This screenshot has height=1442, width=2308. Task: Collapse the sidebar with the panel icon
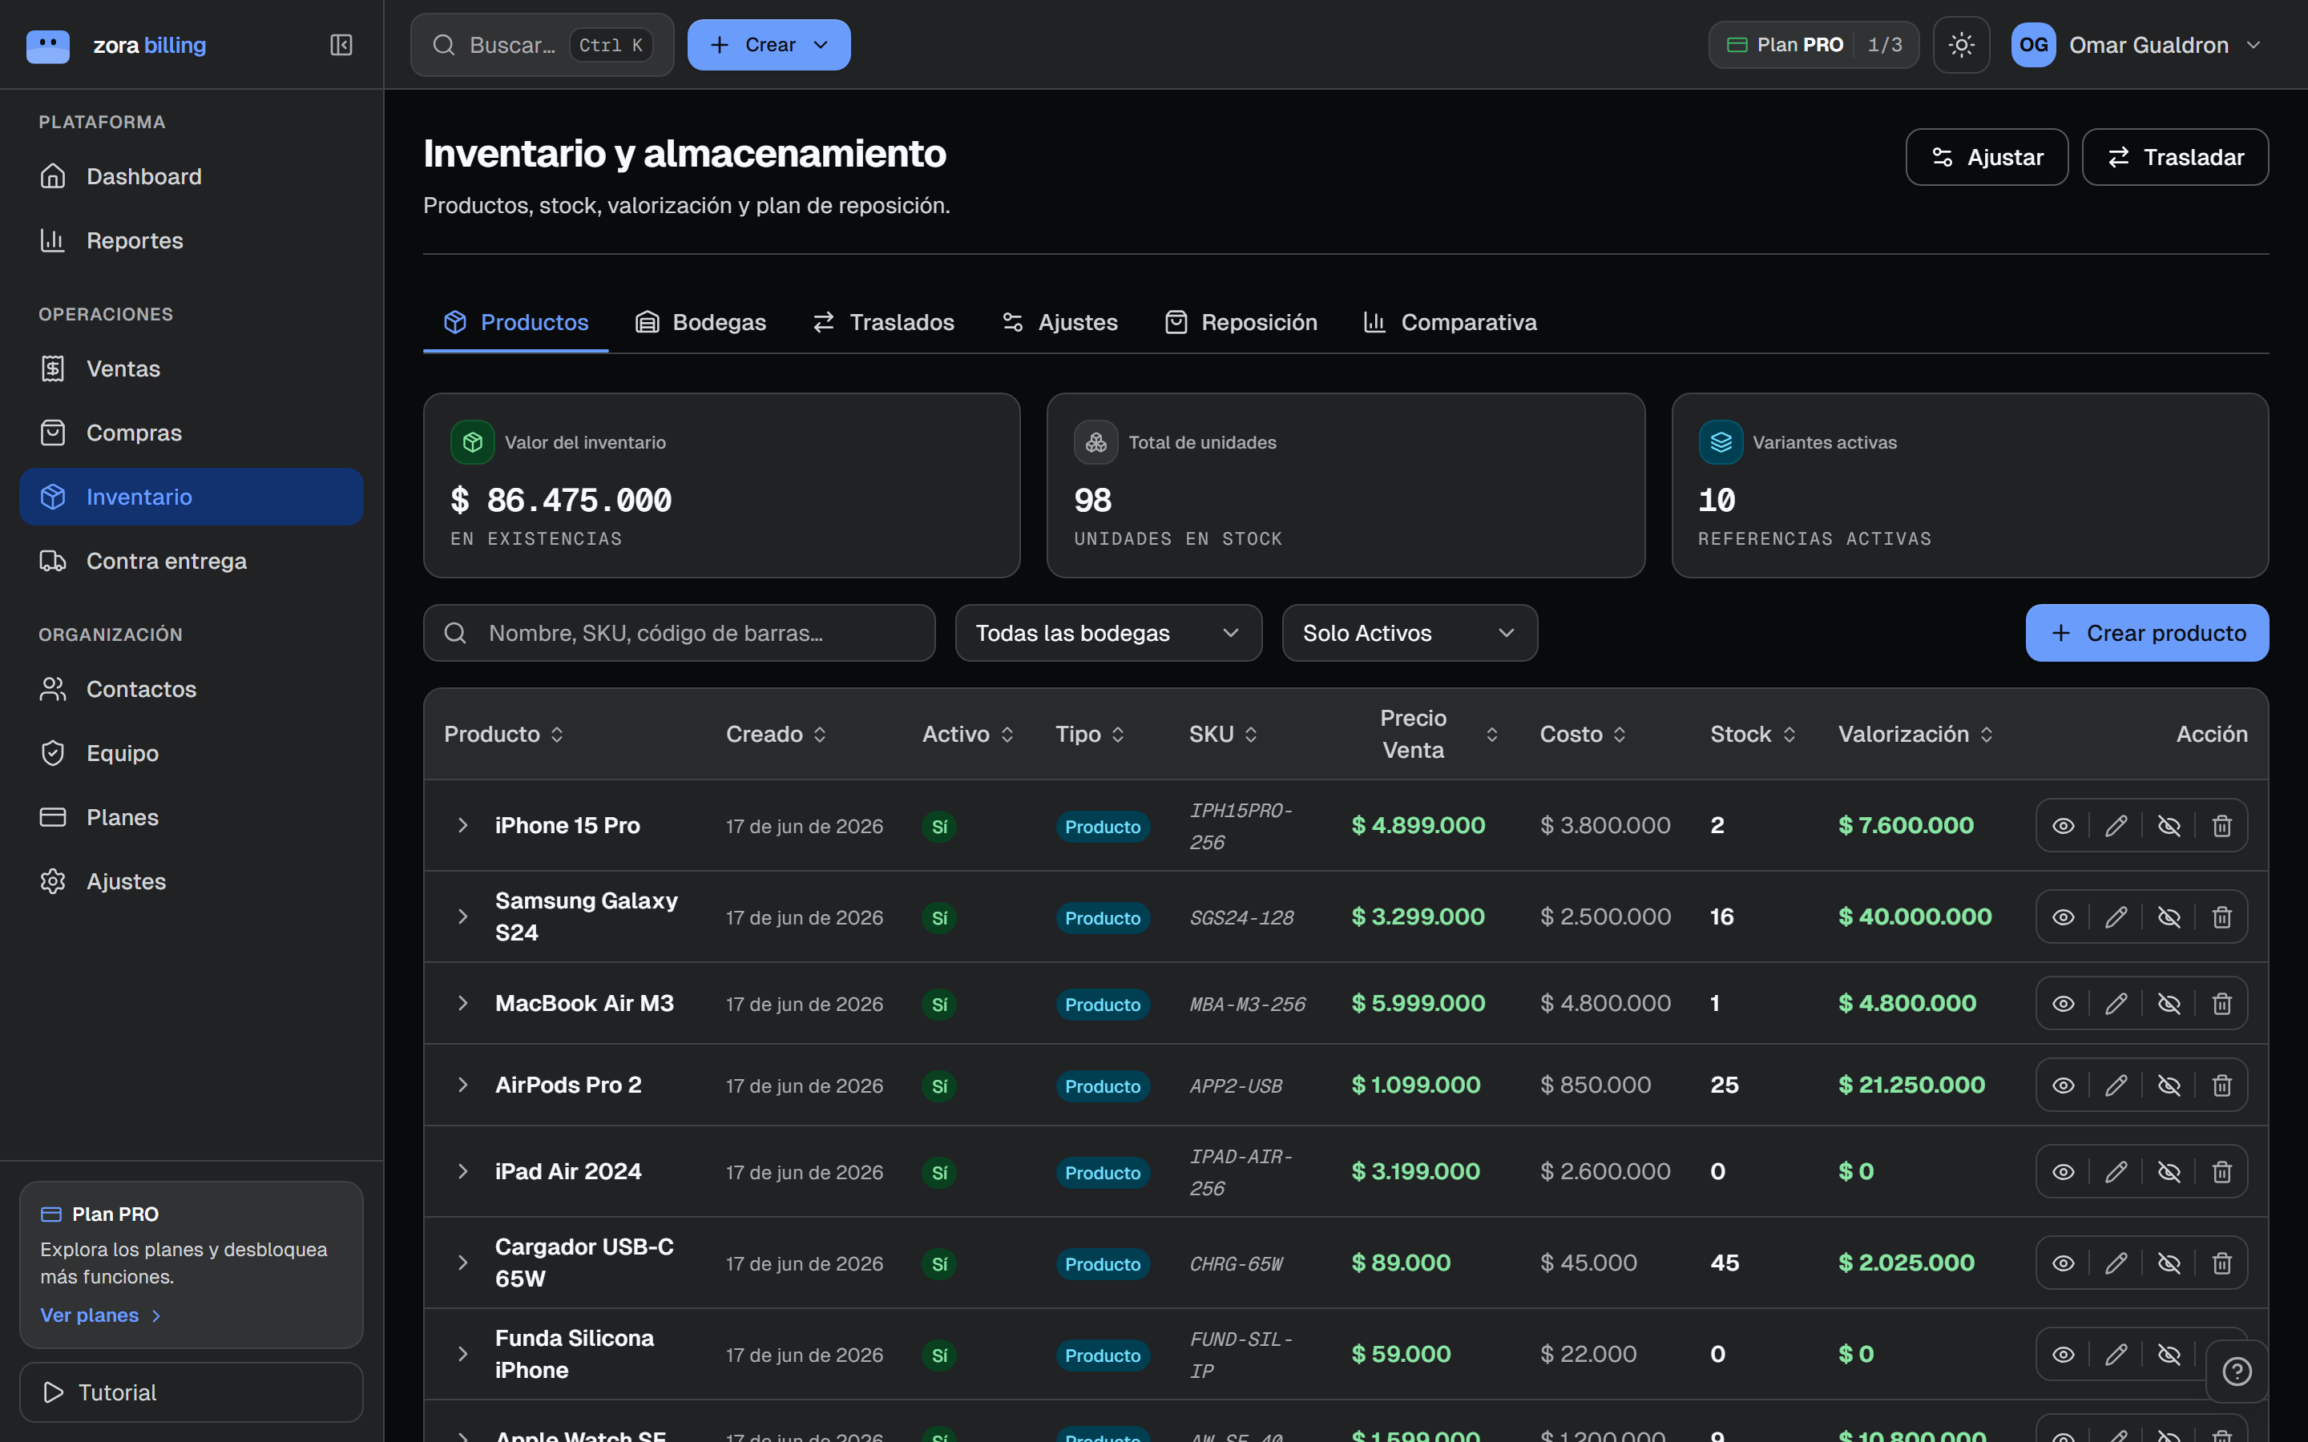coord(341,45)
